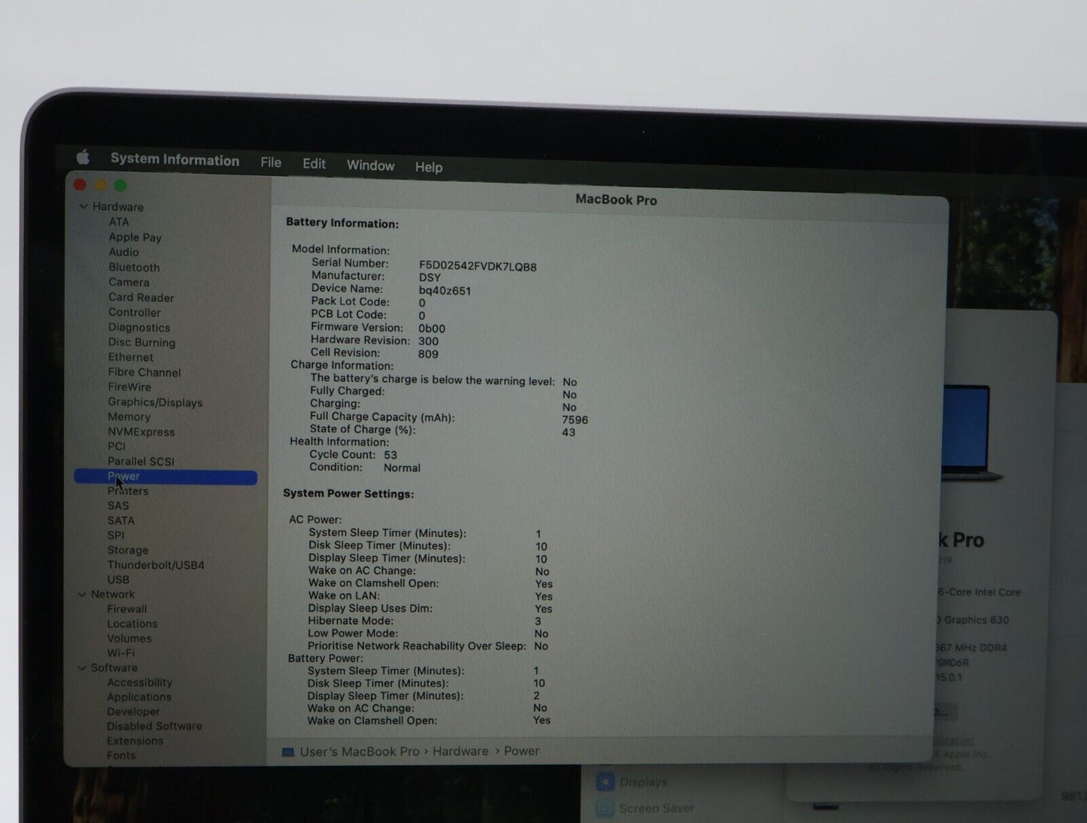Open the File menu
Viewport: 1087px width, 823px height.
click(271, 162)
